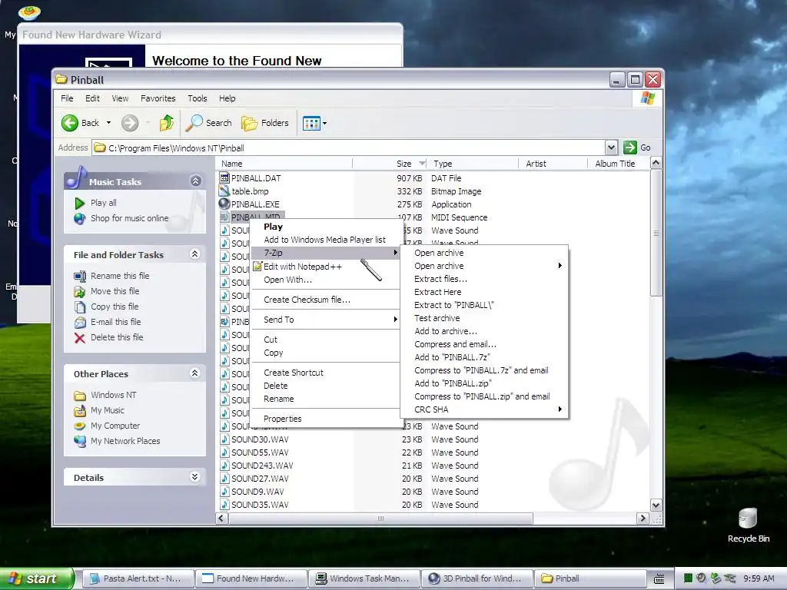Click the Play all link
The image size is (787, 590).
104,203
